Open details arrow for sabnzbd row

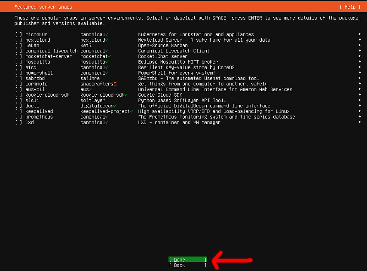pyautogui.click(x=360, y=78)
